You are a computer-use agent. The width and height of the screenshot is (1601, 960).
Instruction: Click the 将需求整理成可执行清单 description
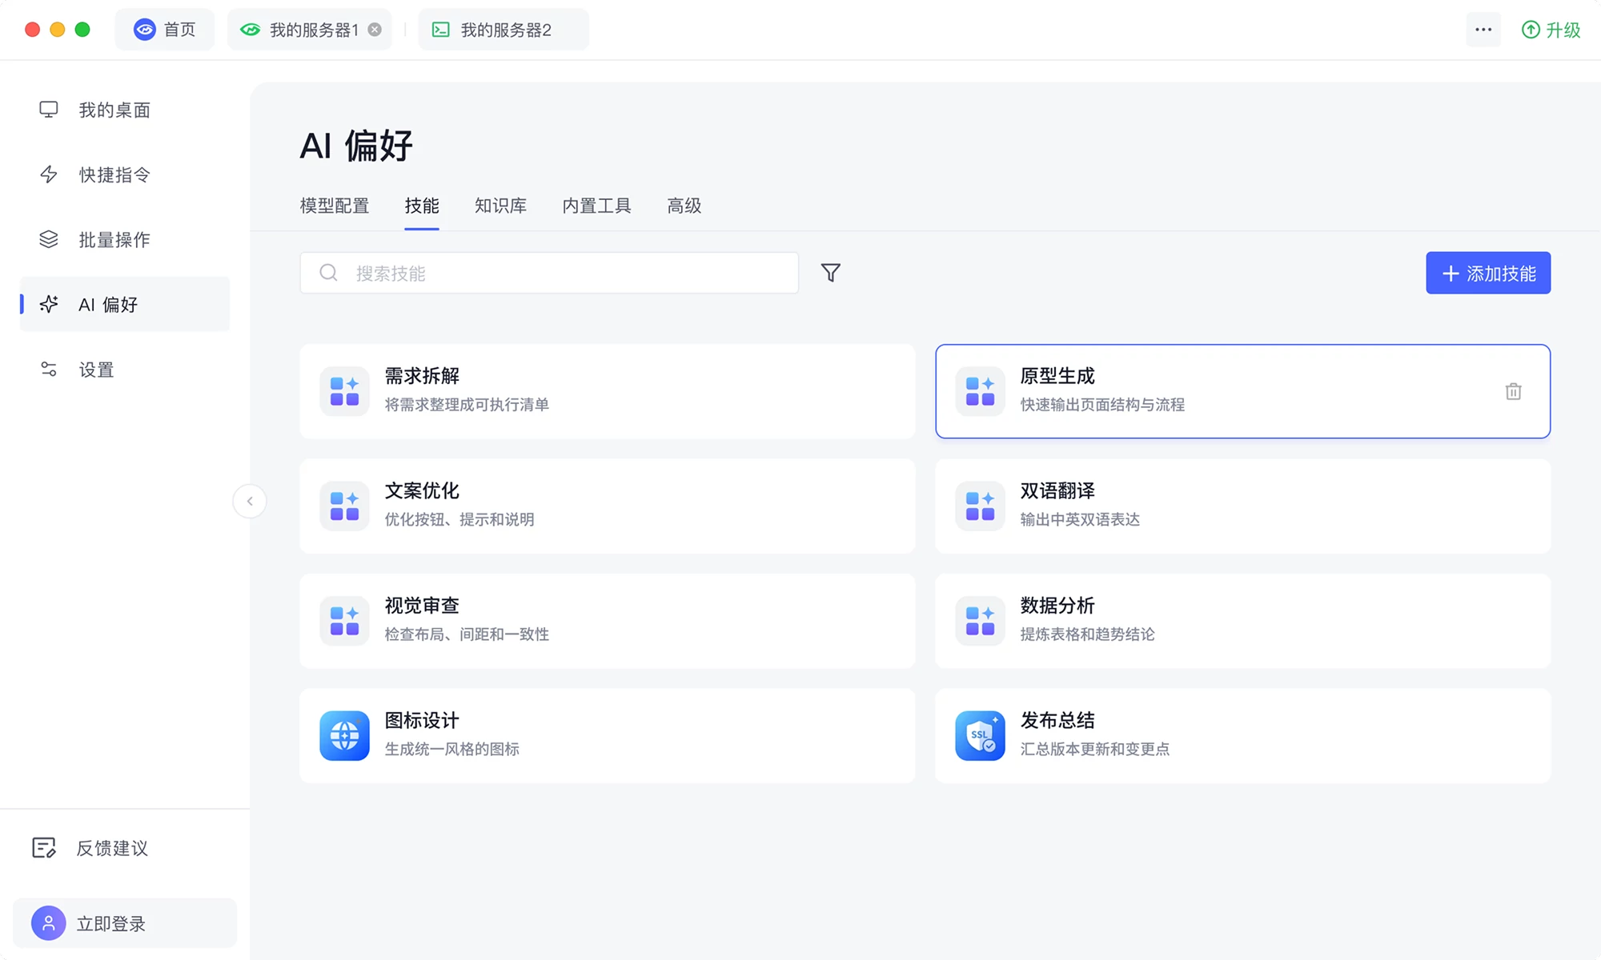click(x=467, y=405)
